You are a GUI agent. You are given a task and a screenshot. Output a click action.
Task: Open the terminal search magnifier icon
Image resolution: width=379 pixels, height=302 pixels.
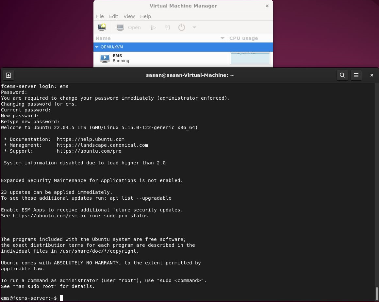pos(342,75)
